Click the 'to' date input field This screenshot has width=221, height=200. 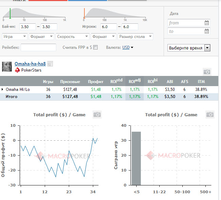(189, 31)
